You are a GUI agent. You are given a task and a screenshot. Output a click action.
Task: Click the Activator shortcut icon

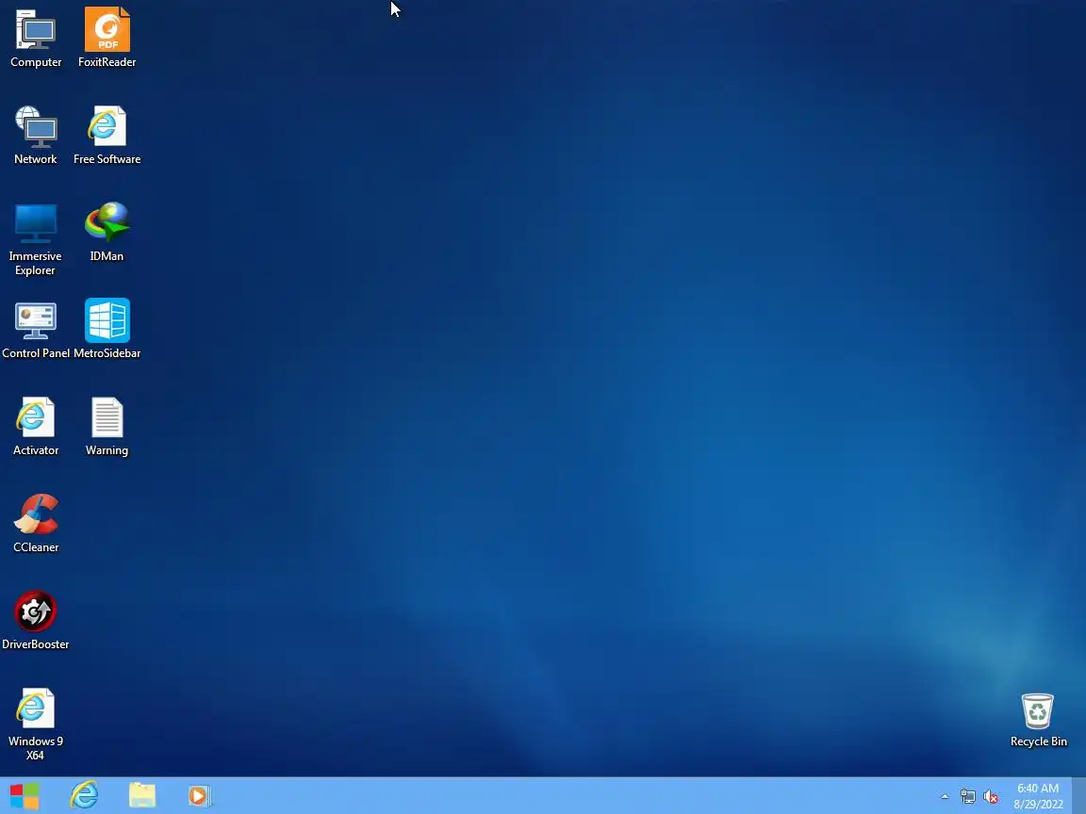35,427
